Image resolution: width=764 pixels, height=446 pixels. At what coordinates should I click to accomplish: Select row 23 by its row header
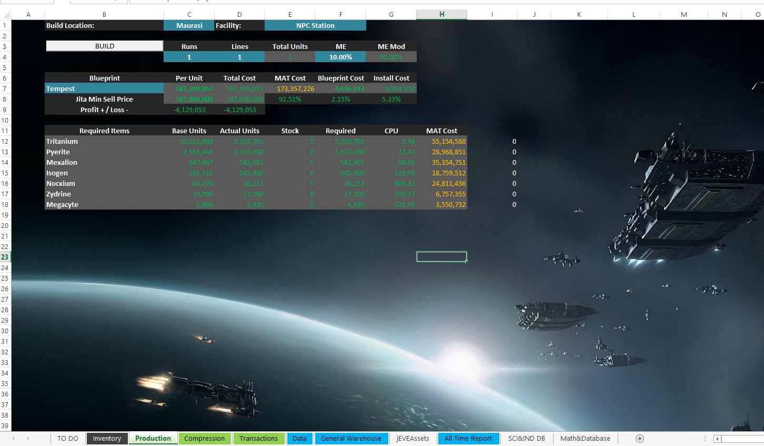(5, 257)
